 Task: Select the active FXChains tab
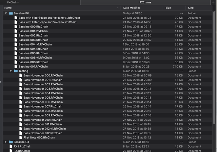[x=145, y=2]
